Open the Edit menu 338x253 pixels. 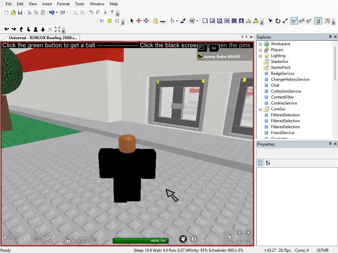point(20,4)
